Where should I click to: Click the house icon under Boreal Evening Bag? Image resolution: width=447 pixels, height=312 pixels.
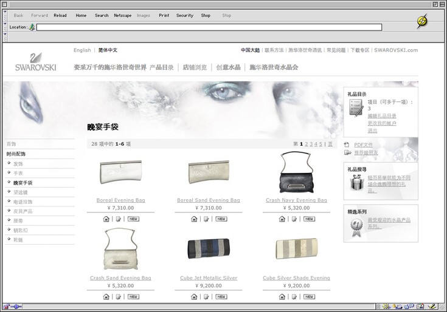click(x=106, y=219)
